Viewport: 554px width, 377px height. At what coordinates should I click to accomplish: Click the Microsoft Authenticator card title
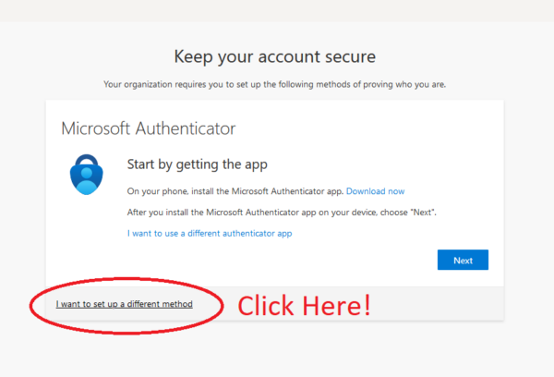coord(149,128)
